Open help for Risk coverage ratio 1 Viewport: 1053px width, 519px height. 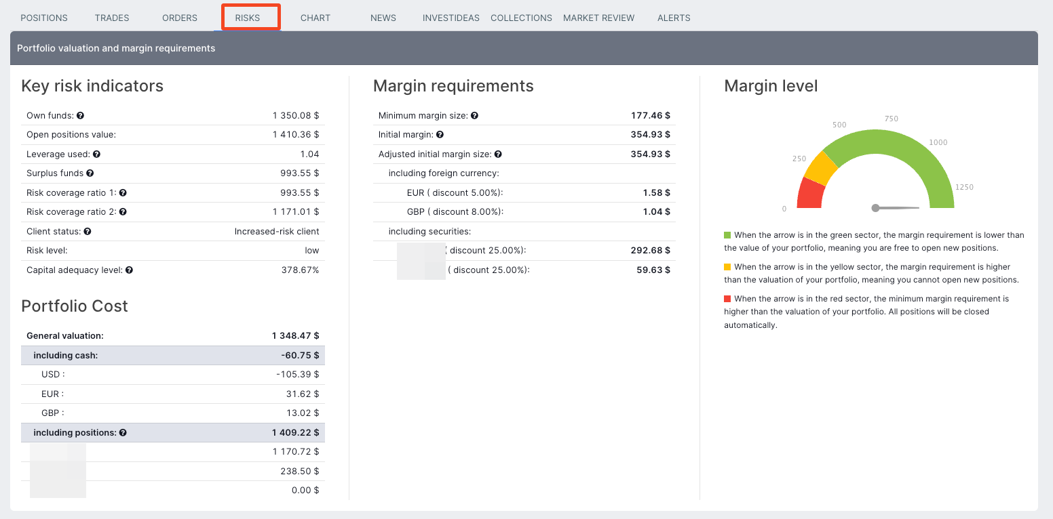click(123, 193)
